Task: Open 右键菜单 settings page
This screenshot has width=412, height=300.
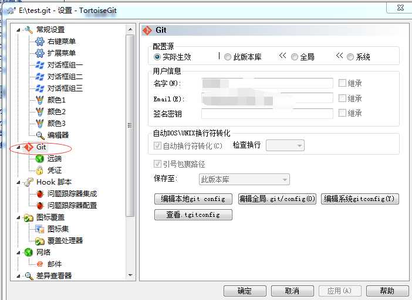Action: coord(62,42)
